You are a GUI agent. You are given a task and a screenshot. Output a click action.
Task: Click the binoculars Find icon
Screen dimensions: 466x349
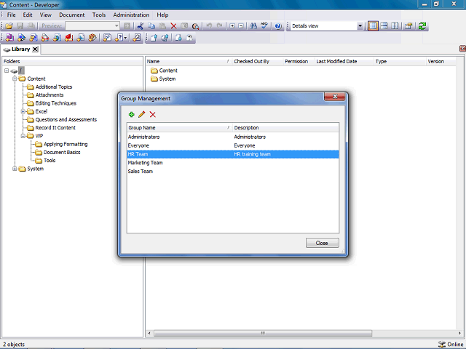click(x=253, y=26)
